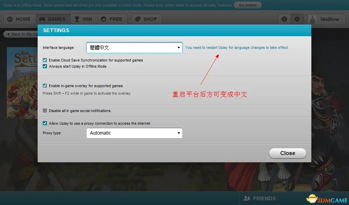Uncheck Always start Uplay in Offline Mode

click(x=45, y=66)
